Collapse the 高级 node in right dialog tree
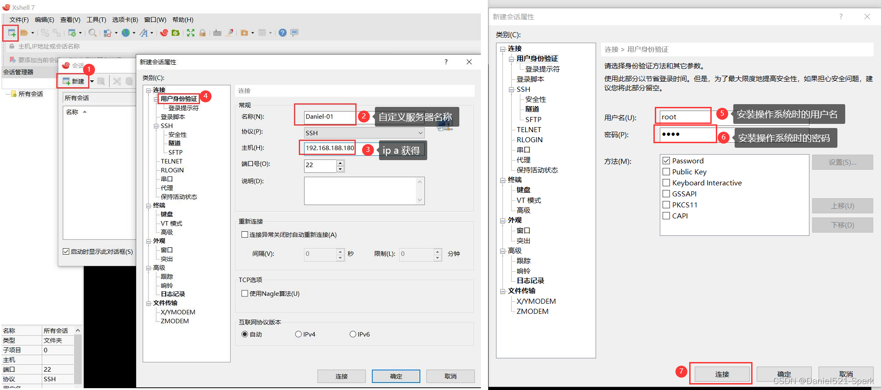Image resolution: width=881 pixels, height=390 pixels. click(x=503, y=251)
